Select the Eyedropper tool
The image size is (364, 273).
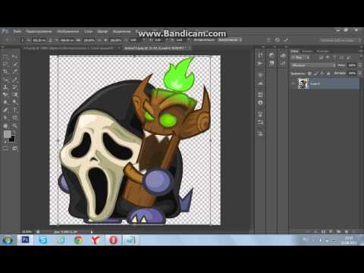point(15,72)
